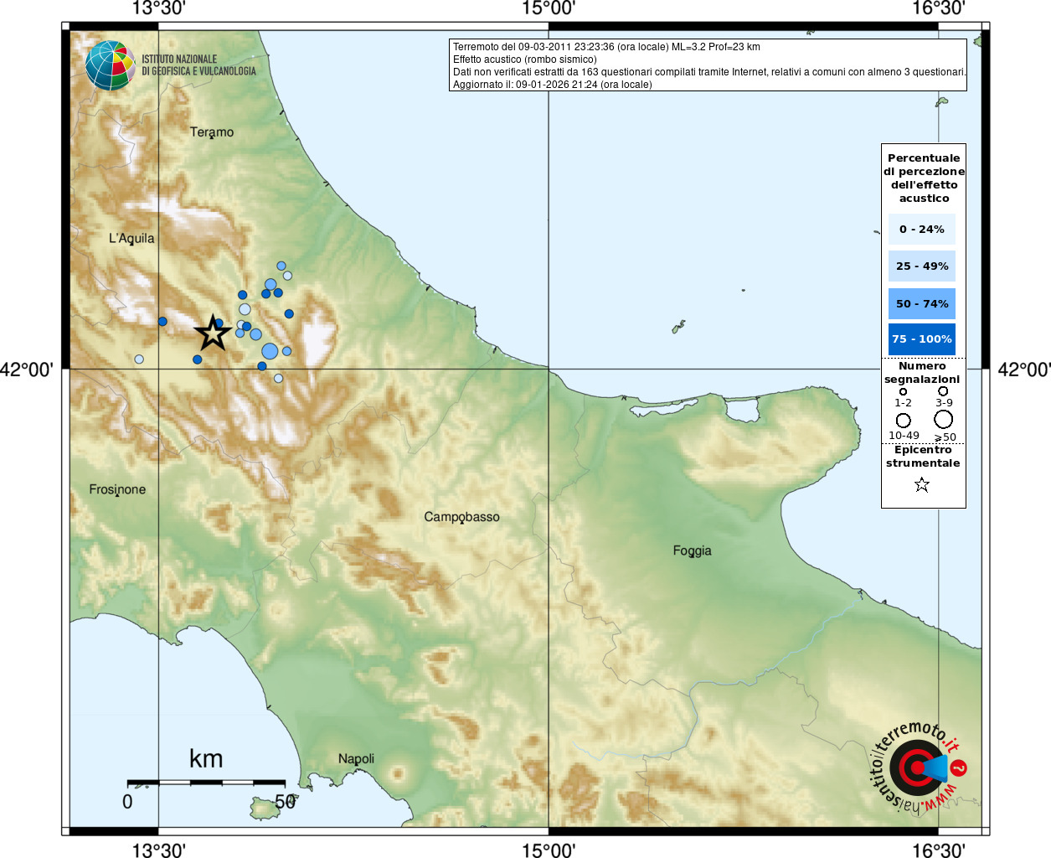Click the 3-9 reports circle in legend

point(943,390)
